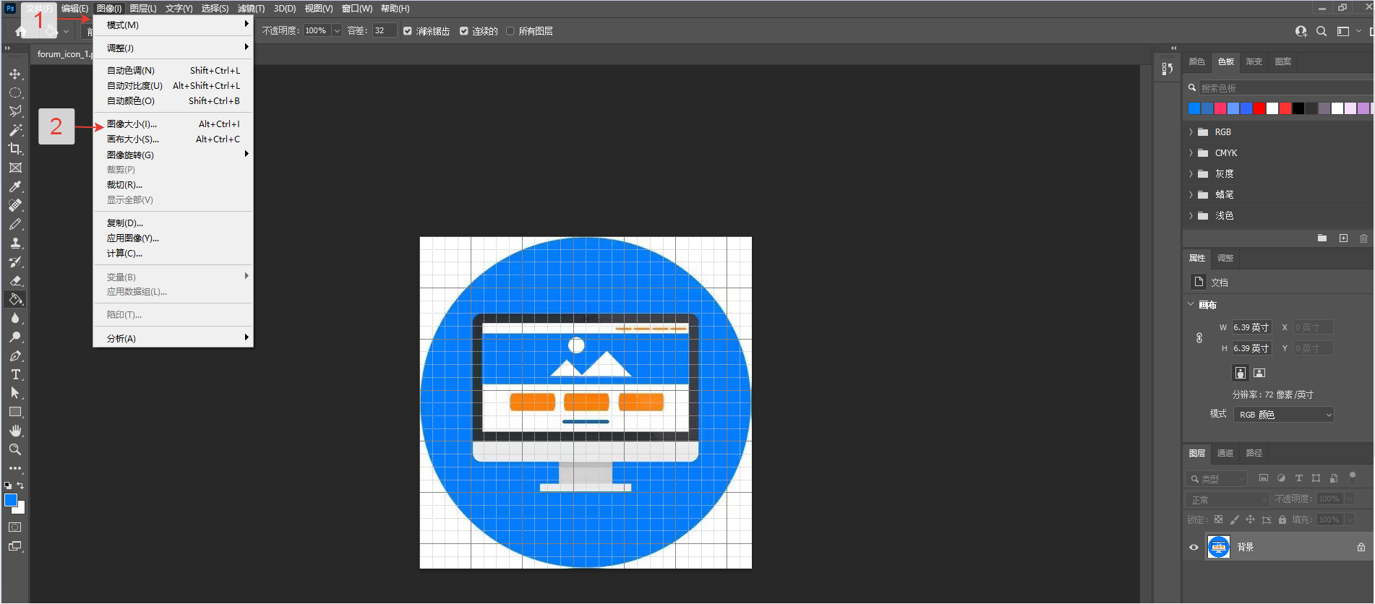This screenshot has width=1375, height=604.
Task: Set canvas orientation to landscape
Action: pos(1259,373)
